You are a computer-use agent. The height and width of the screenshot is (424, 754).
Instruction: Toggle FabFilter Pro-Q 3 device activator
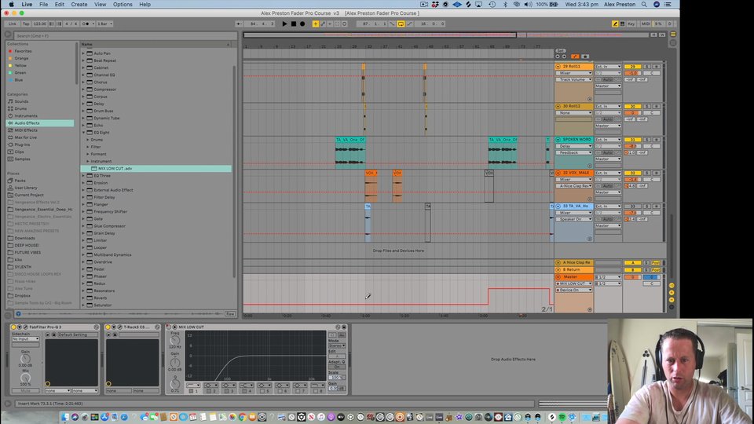14,327
